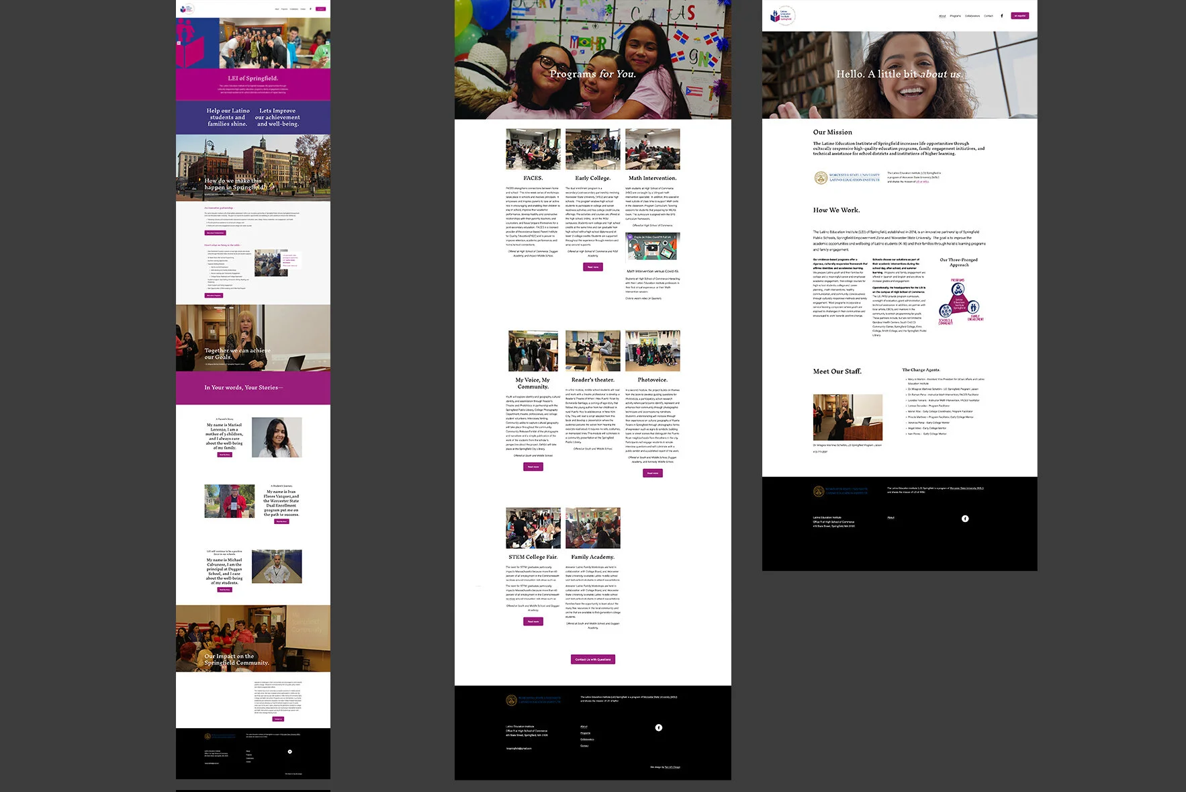
Task: Click the Facebook icon in the home page header
Action: [x=310, y=9]
